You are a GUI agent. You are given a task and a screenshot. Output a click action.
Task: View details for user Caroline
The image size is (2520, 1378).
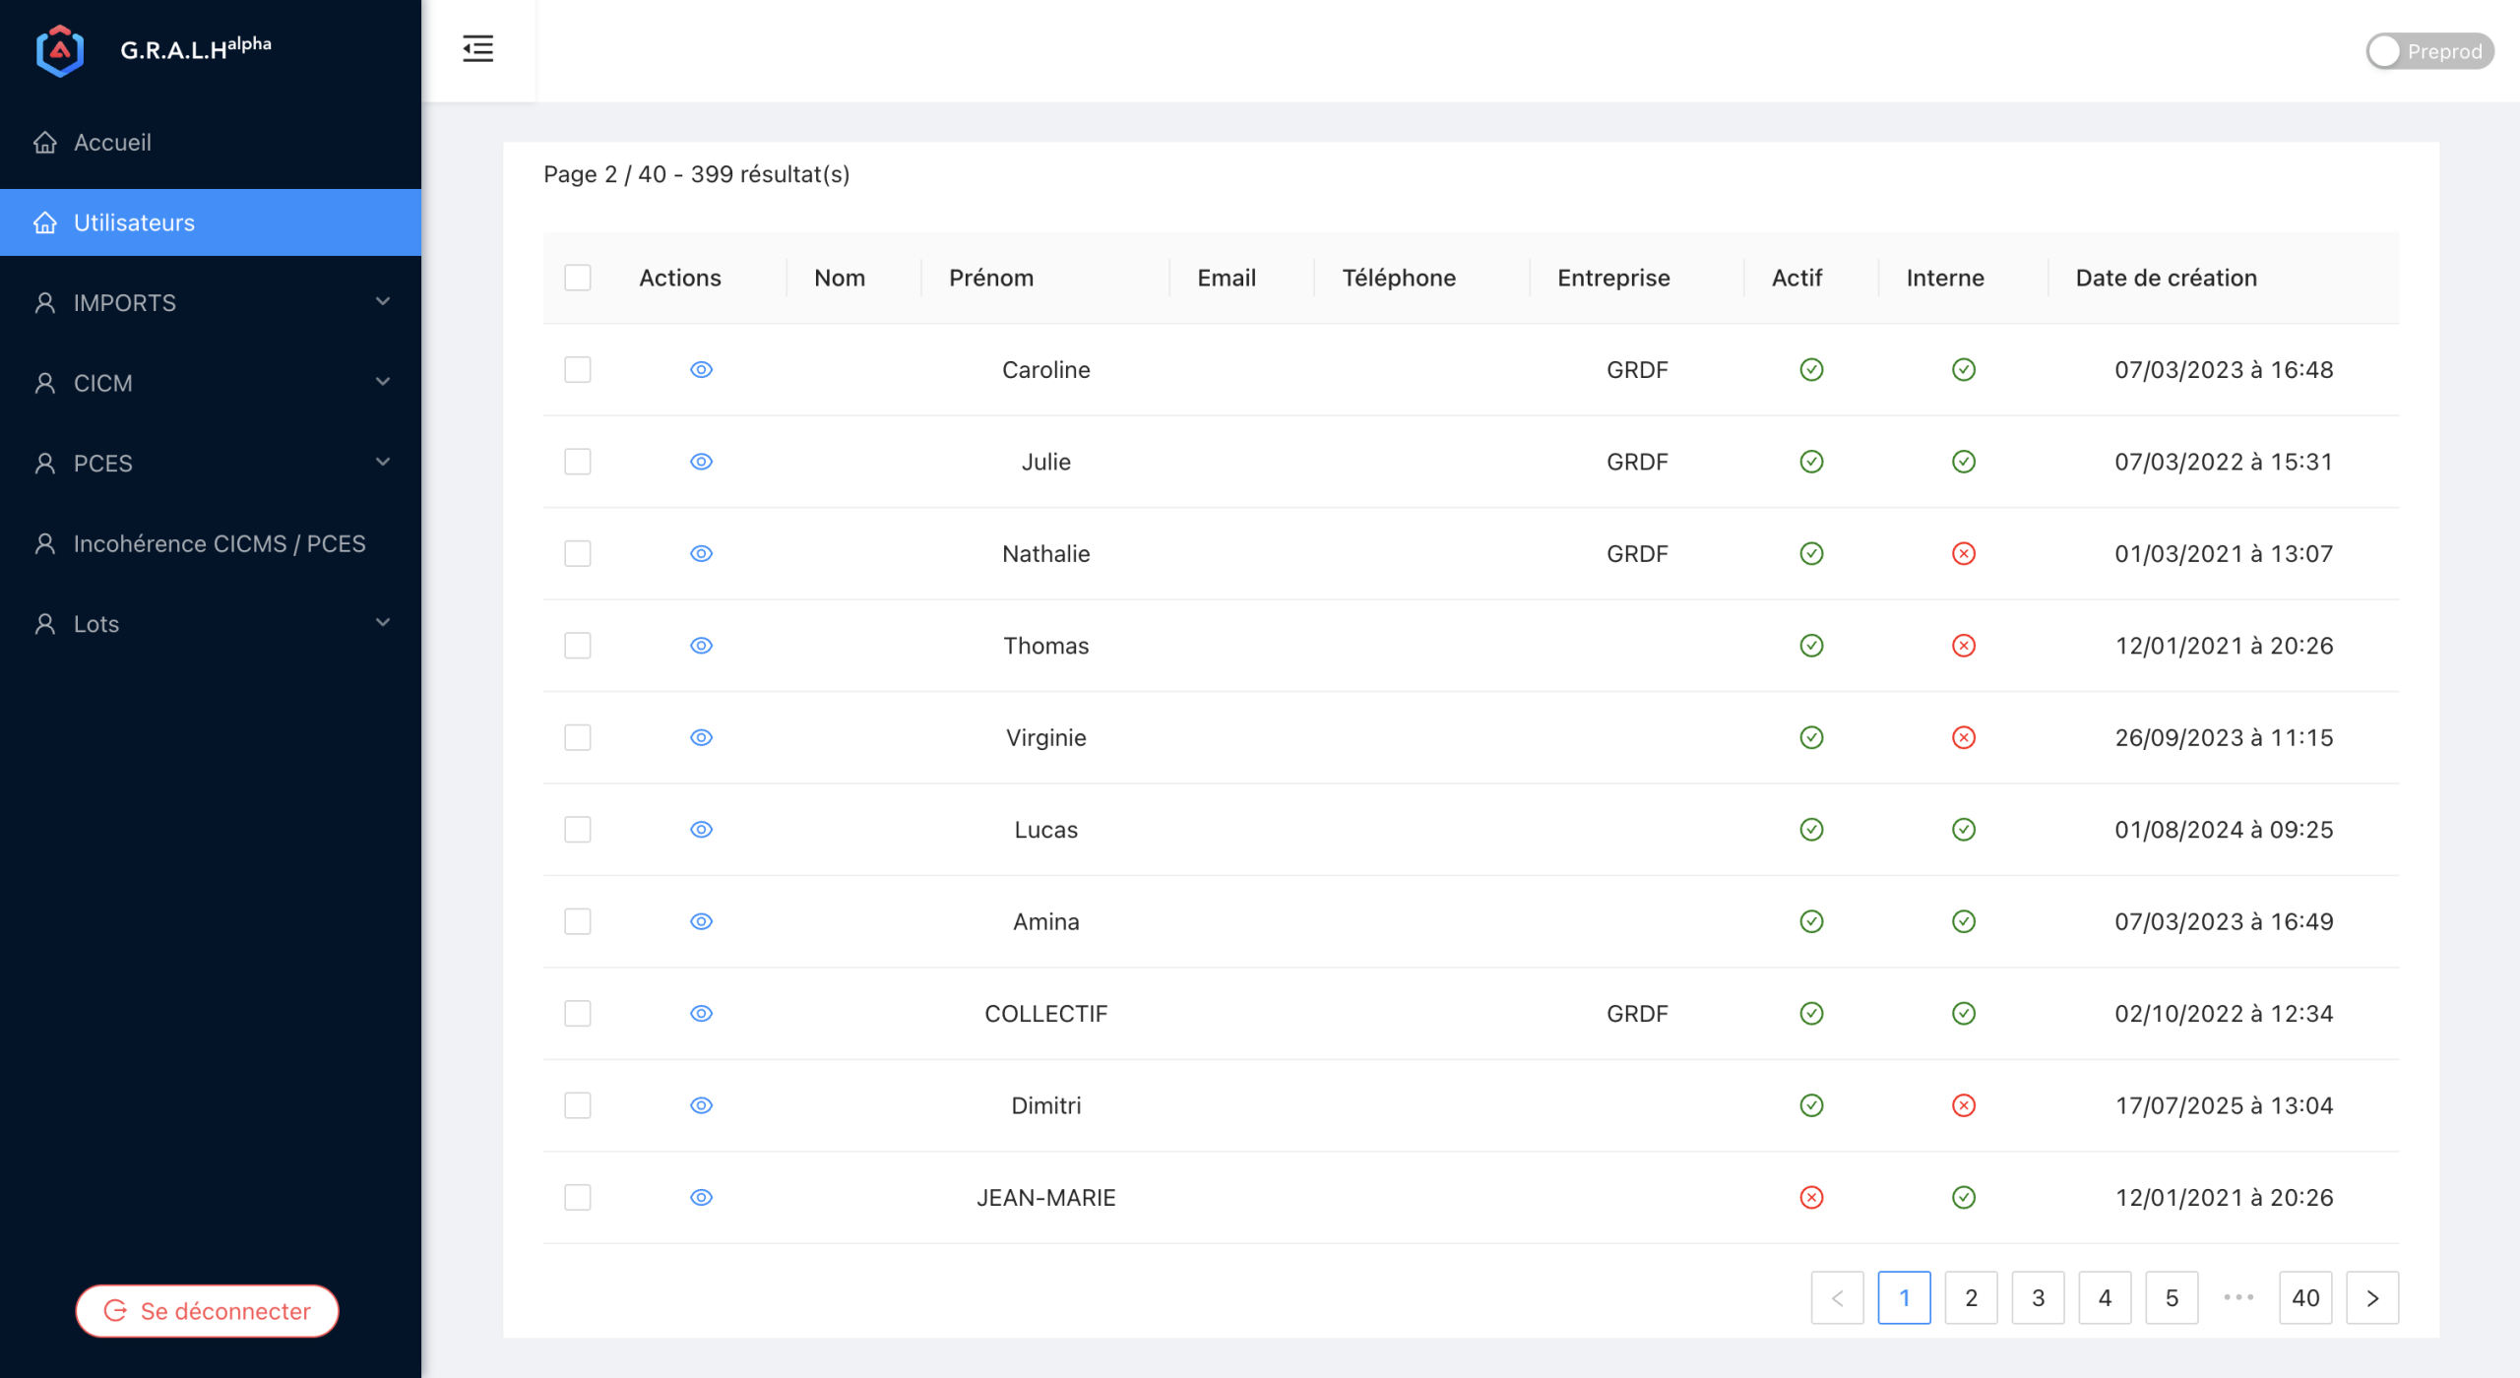pos(701,369)
